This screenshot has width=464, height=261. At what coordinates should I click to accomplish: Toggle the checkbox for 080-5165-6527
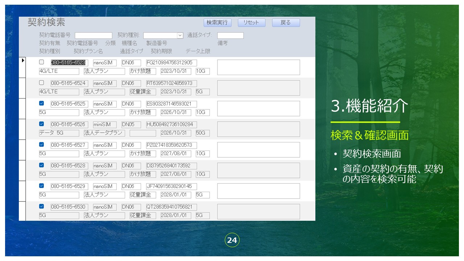pos(41,145)
